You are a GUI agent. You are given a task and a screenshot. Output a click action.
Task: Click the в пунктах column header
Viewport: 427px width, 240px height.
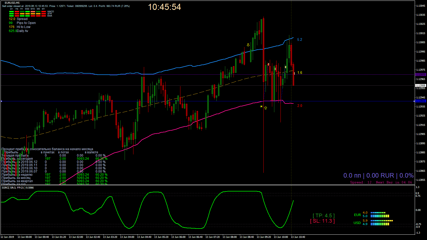[x=48, y=152]
